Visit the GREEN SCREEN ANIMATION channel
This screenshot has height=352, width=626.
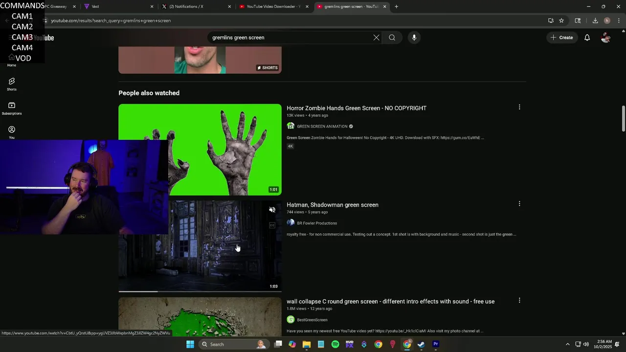point(322,126)
